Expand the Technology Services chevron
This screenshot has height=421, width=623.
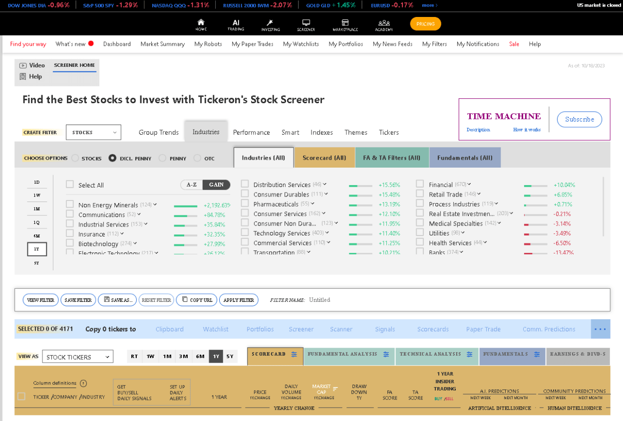[326, 232]
